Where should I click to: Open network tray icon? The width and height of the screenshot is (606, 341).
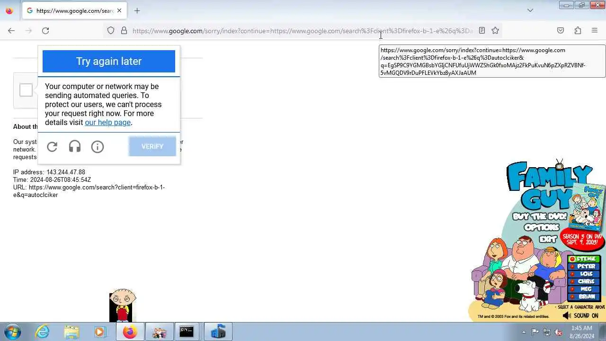pos(547,332)
